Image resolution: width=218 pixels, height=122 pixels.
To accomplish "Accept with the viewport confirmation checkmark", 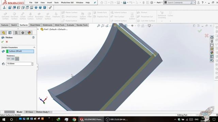I will pos(200,31).
